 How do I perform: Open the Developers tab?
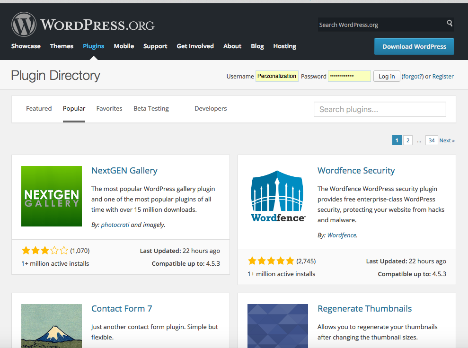tap(211, 109)
